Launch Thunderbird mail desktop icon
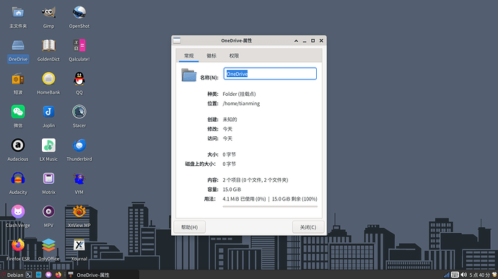 point(79,146)
